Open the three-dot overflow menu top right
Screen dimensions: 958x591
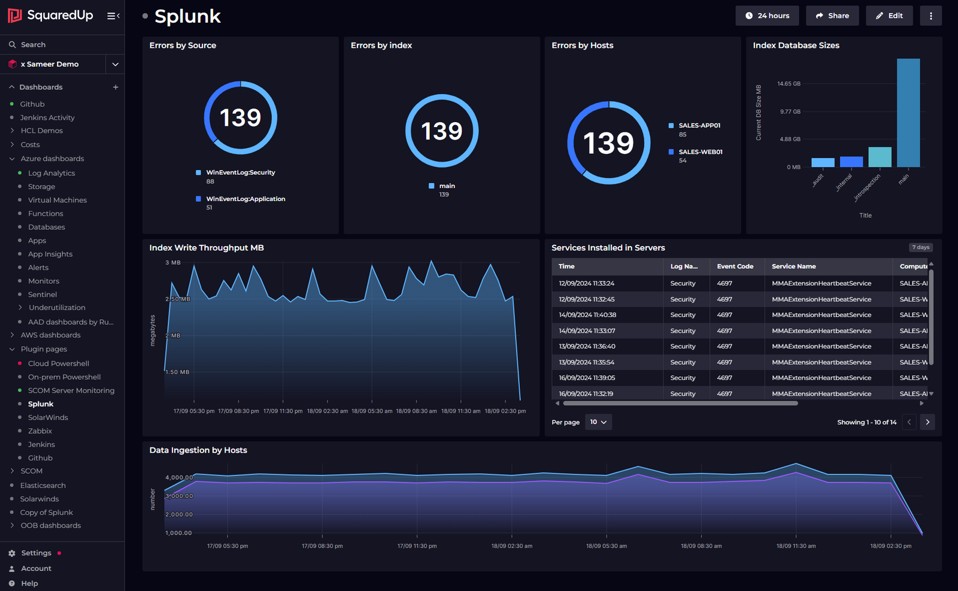click(x=930, y=16)
